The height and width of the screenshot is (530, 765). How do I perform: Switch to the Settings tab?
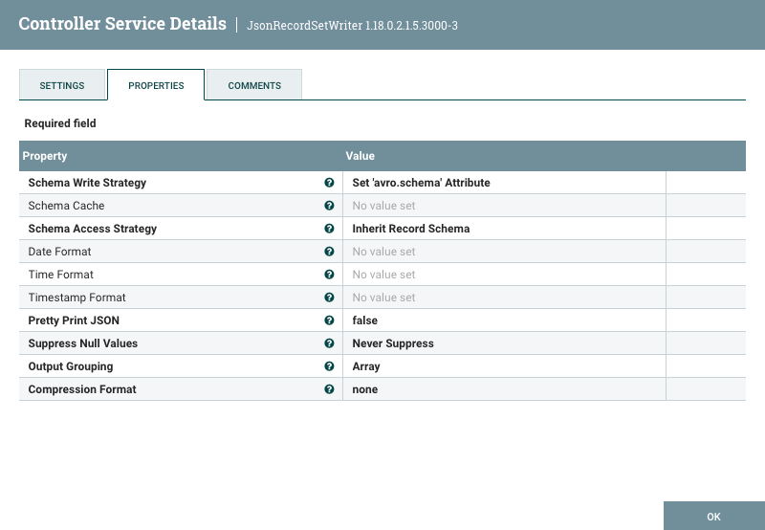pyautogui.click(x=62, y=85)
